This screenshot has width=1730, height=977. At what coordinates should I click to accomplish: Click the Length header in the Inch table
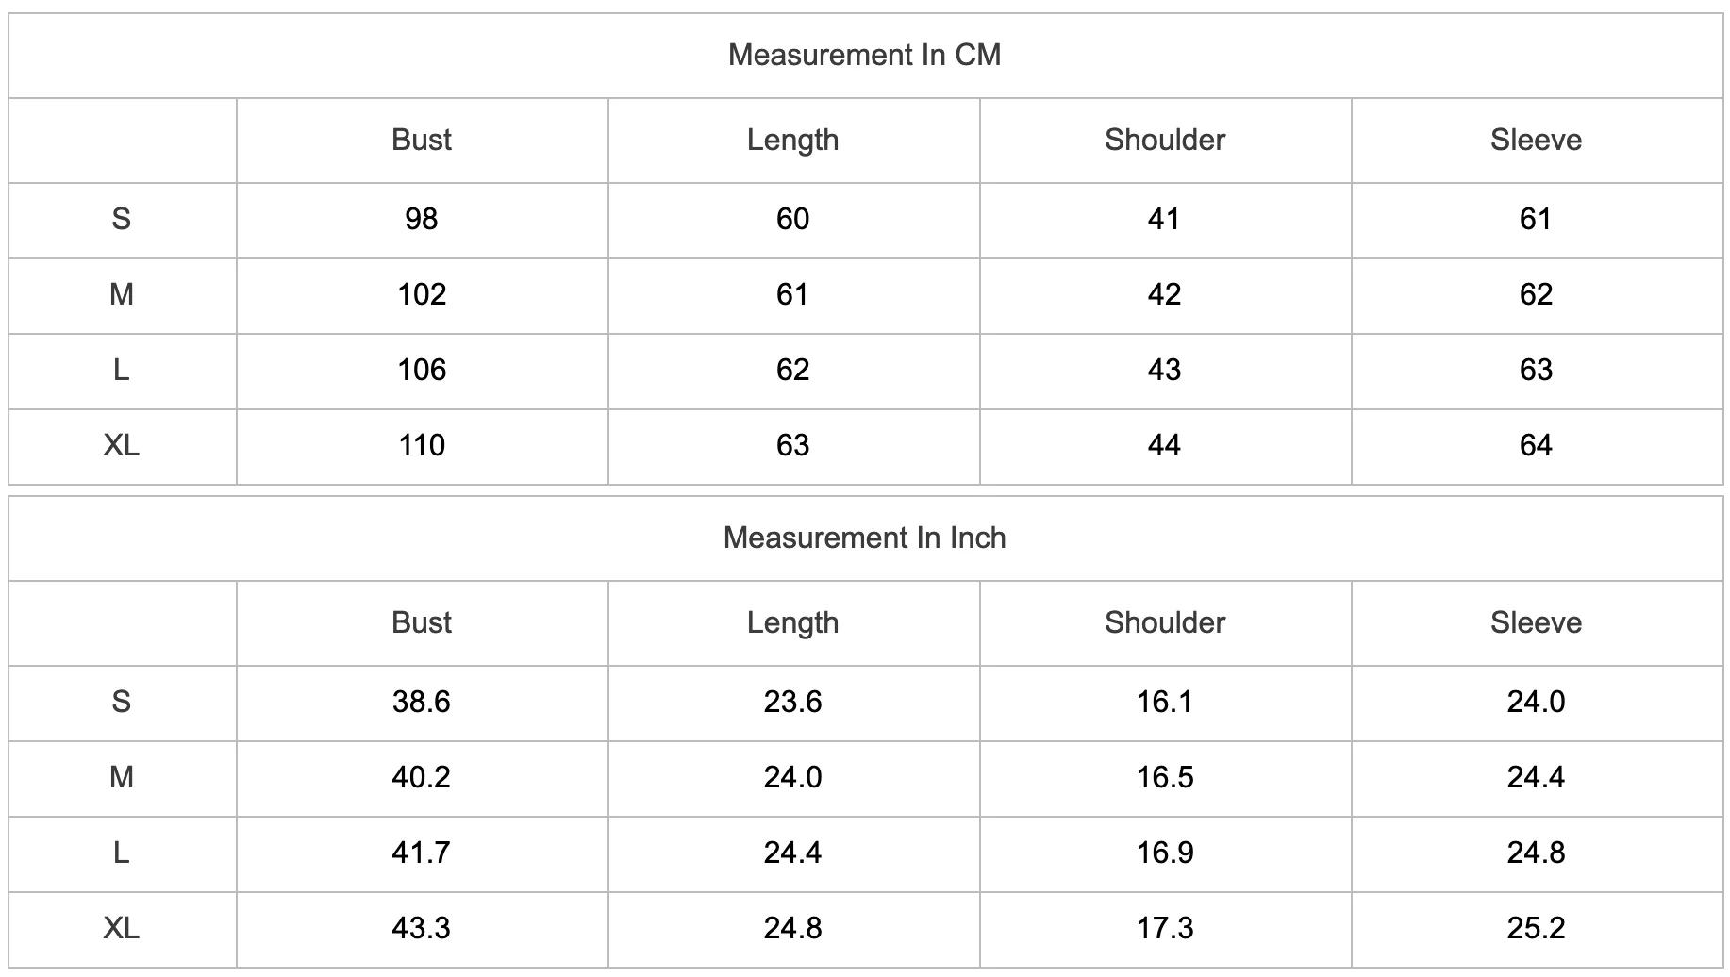[793, 623]
